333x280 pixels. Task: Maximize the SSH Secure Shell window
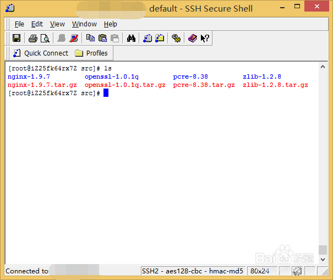[x=297, y=7]
